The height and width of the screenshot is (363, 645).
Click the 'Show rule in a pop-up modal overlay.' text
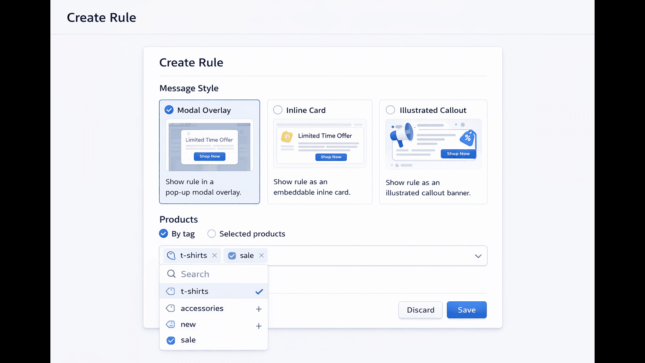(204, 187)
